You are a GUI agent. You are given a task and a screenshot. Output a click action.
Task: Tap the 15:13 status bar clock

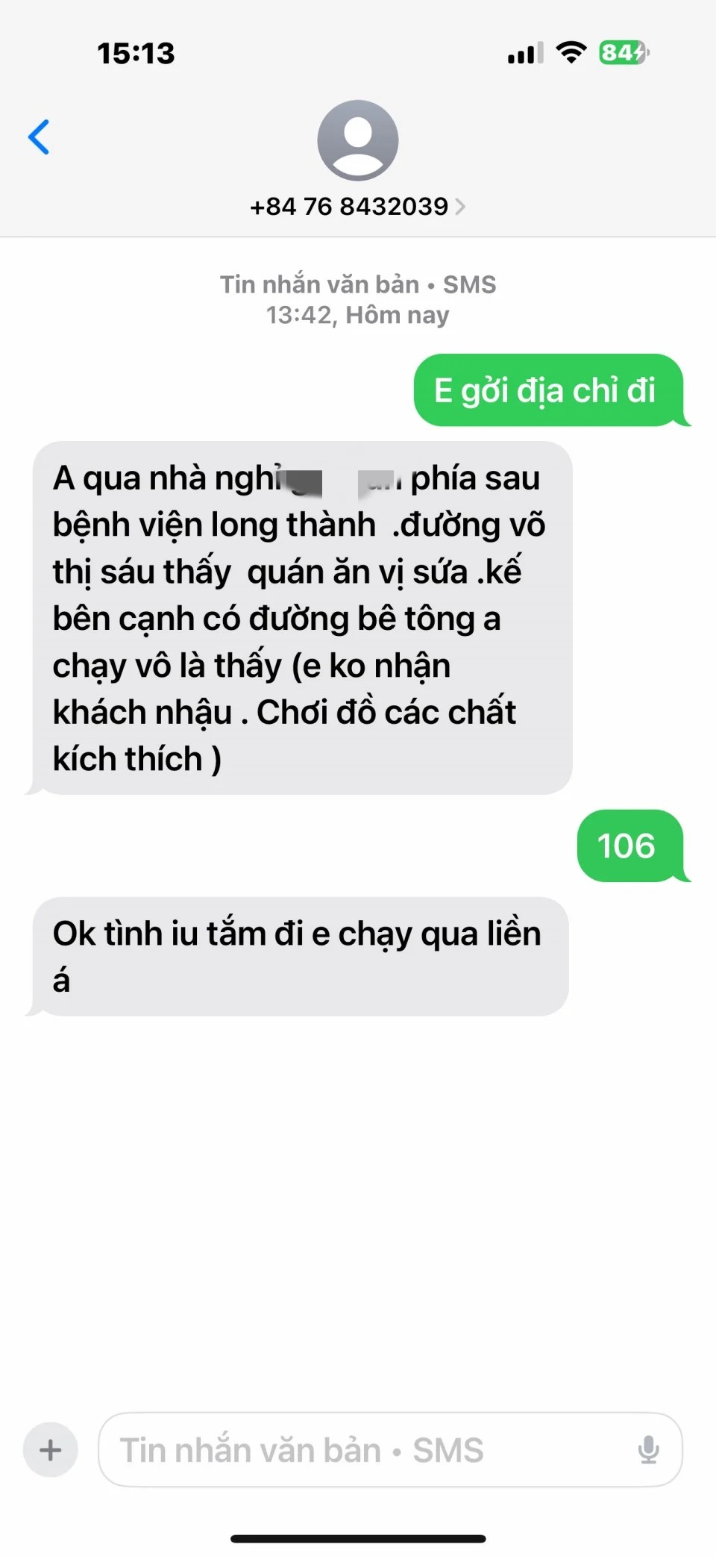coord(136,53)
